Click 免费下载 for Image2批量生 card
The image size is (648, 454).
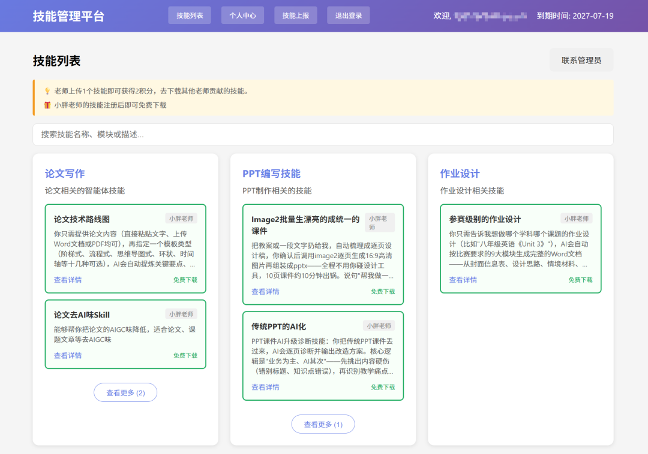point(383,291)
